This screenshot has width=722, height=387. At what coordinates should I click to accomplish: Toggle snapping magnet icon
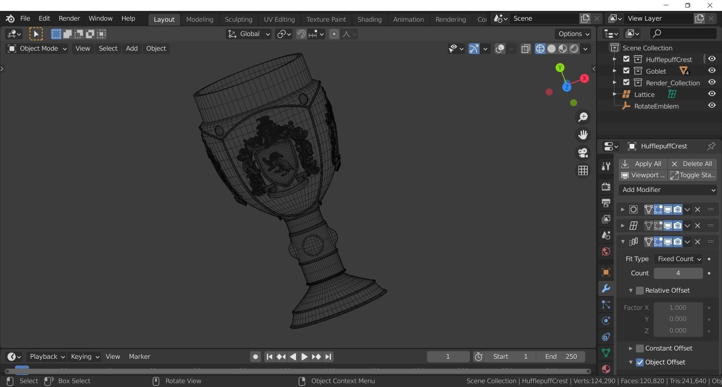[301, 34]
